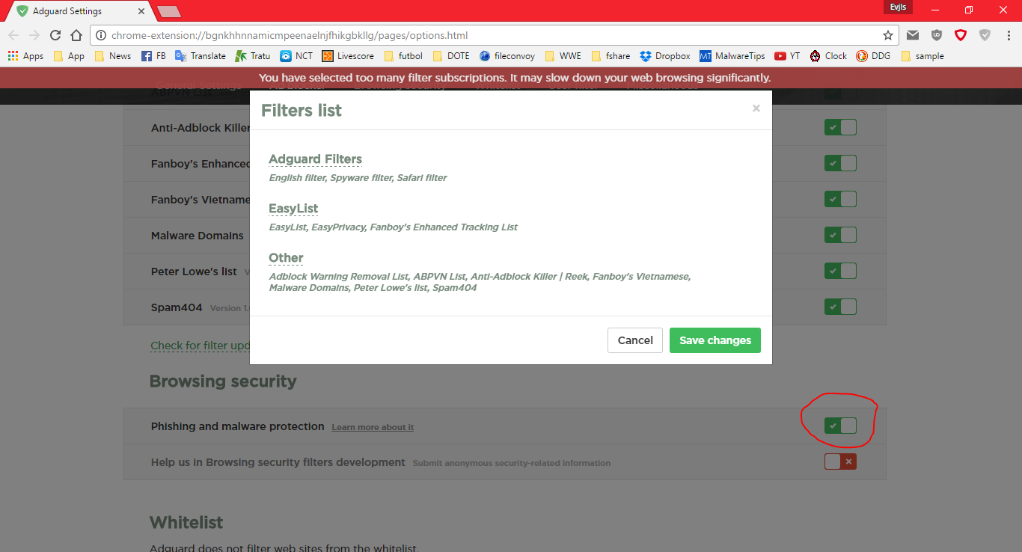The image size is (1022, 552).
Task: Open the Chrome three-dot menu
Action: (1007, 35)
